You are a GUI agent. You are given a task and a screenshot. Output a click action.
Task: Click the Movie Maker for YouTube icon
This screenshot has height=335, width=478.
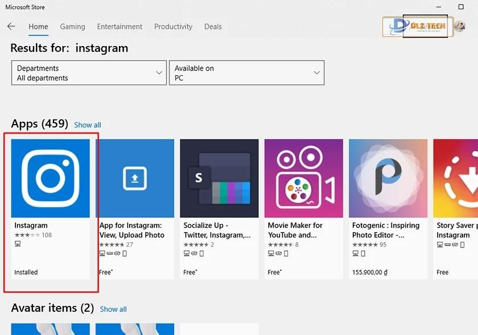point(303,177)
